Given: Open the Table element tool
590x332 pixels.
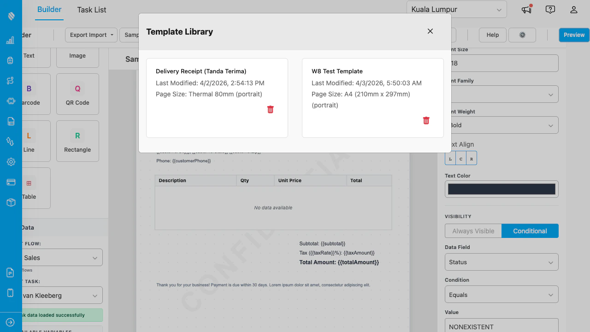Looking at the screenshot, I should pyautogui.click(x=29, y=188).
